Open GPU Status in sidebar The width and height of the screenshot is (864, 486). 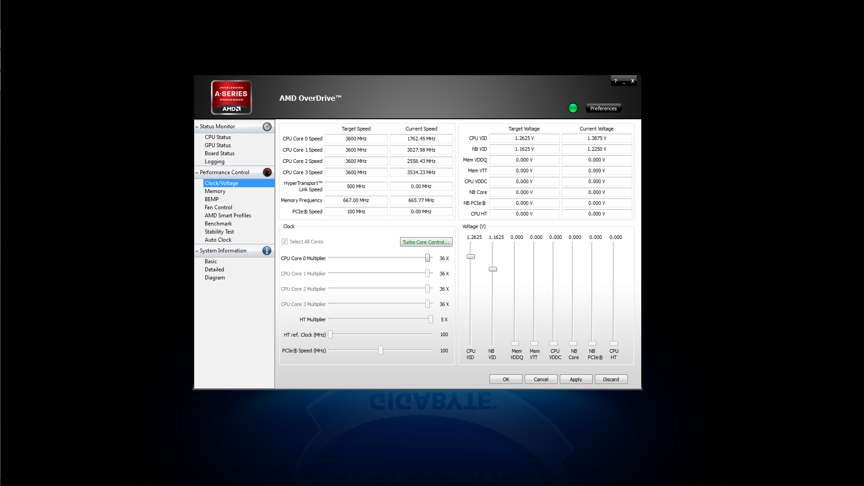tap(218, 145)
